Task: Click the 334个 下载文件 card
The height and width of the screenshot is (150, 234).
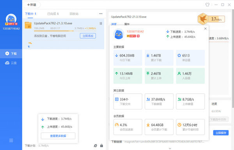Action: (x=128, y=101)
